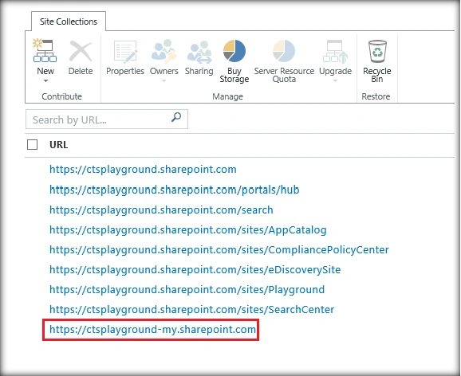This screenshot has width=461, height=376.
Task: Expand the Upgrade dropdown arrow
Action: [335, 80]
